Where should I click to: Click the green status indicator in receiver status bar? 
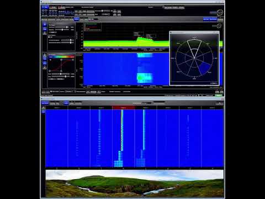tap(219, 95)
